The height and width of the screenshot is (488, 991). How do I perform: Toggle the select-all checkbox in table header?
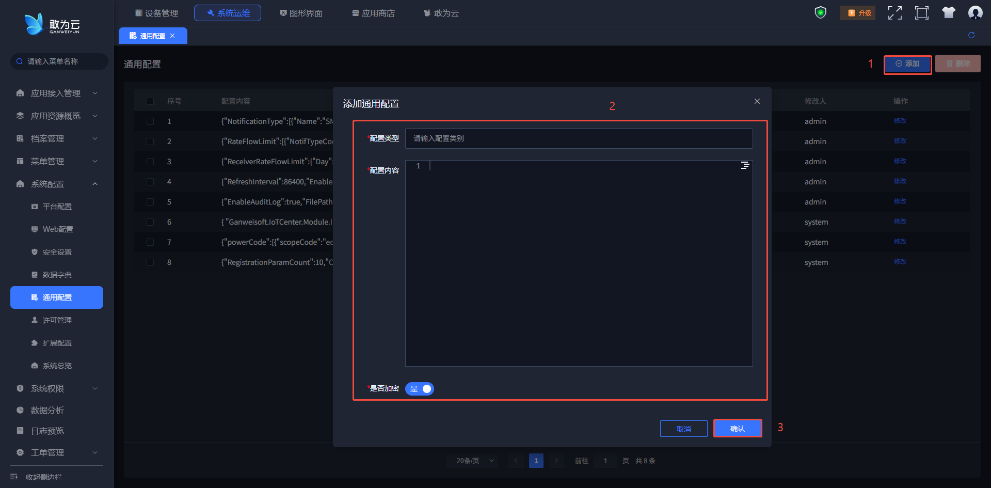150,101
